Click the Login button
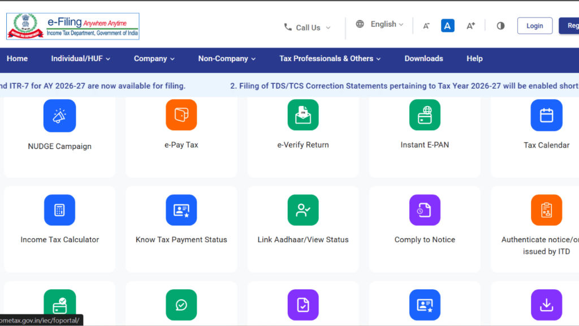 pyautogui.click(x=535, y=26)
